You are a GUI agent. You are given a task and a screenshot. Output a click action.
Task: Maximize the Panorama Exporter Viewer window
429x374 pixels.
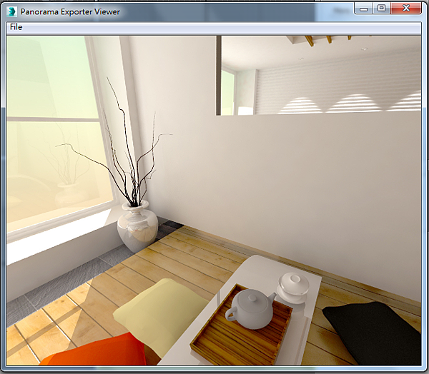(x=381, y=9)
